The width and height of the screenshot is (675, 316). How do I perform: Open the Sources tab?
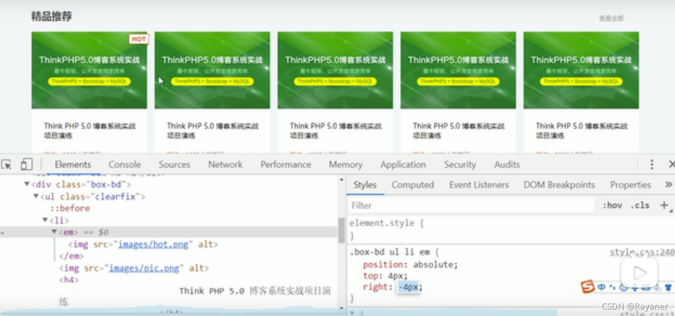[x=174, y=165]
